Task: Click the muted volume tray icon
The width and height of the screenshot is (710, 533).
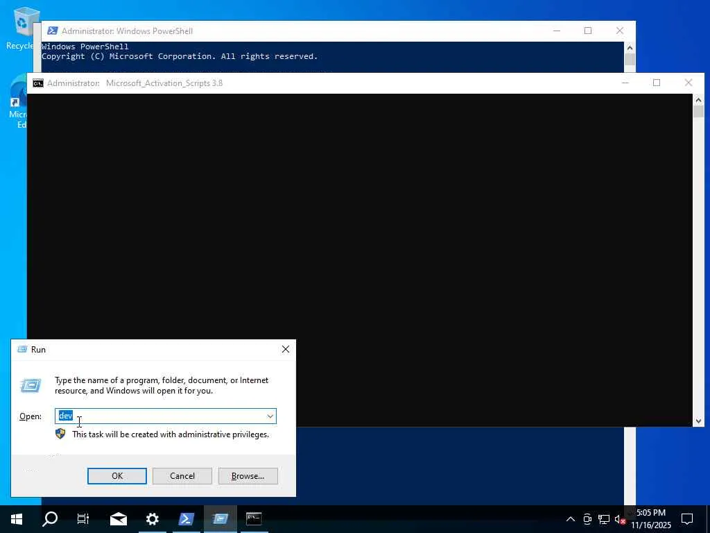Action: point(620,519)
